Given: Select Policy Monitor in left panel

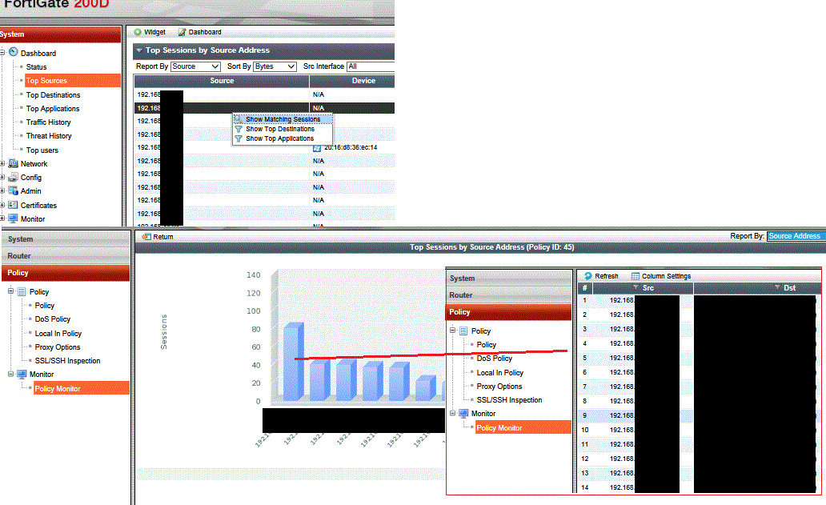Looking at the screenshot, I should pos(82,389).
